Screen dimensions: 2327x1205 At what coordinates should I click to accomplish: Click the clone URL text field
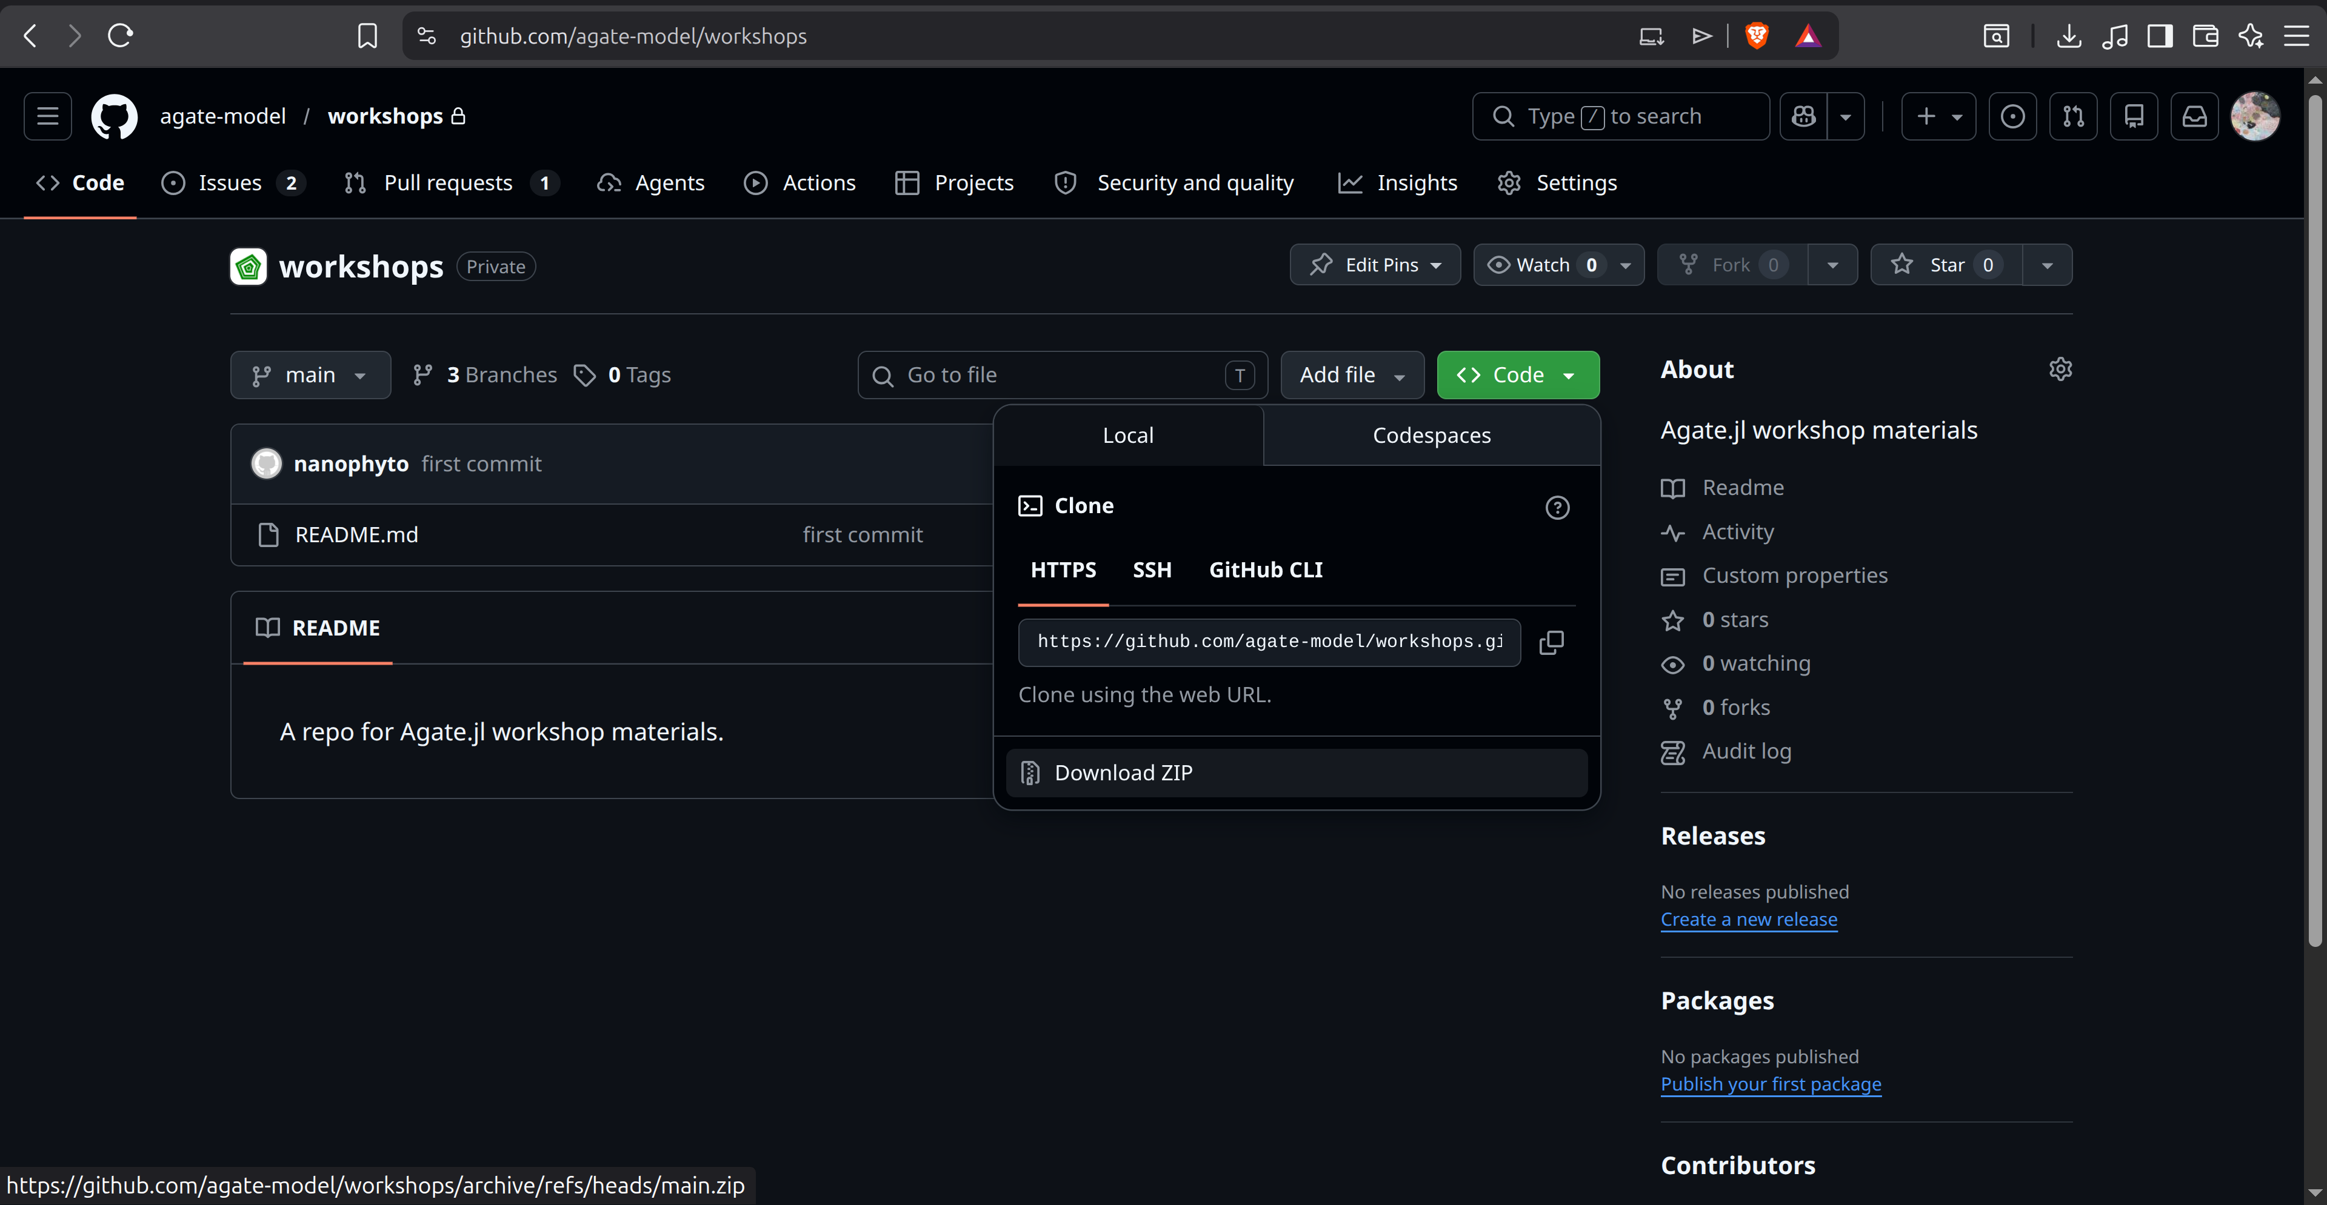click(x=1269, y=643)
